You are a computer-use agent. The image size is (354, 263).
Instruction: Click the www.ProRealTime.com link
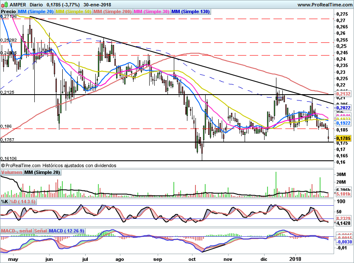[324, 4]
